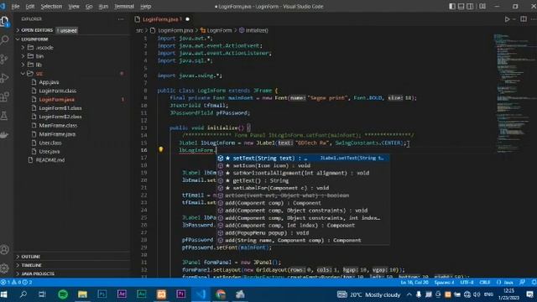This screenshot has width=537, height=302.
Task: Toggle the secondary sidebar layout icon
Action: pos(470,6)
